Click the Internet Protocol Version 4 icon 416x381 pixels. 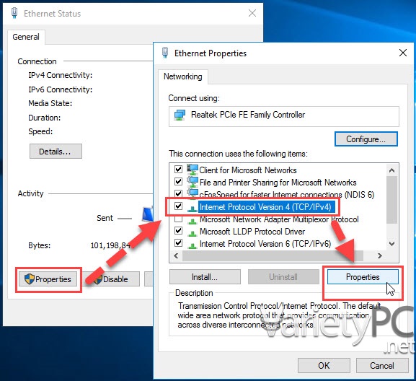(x=192, y=209)
